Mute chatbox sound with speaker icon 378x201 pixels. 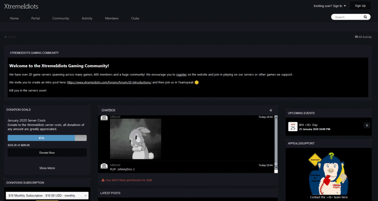click(271, 110)
